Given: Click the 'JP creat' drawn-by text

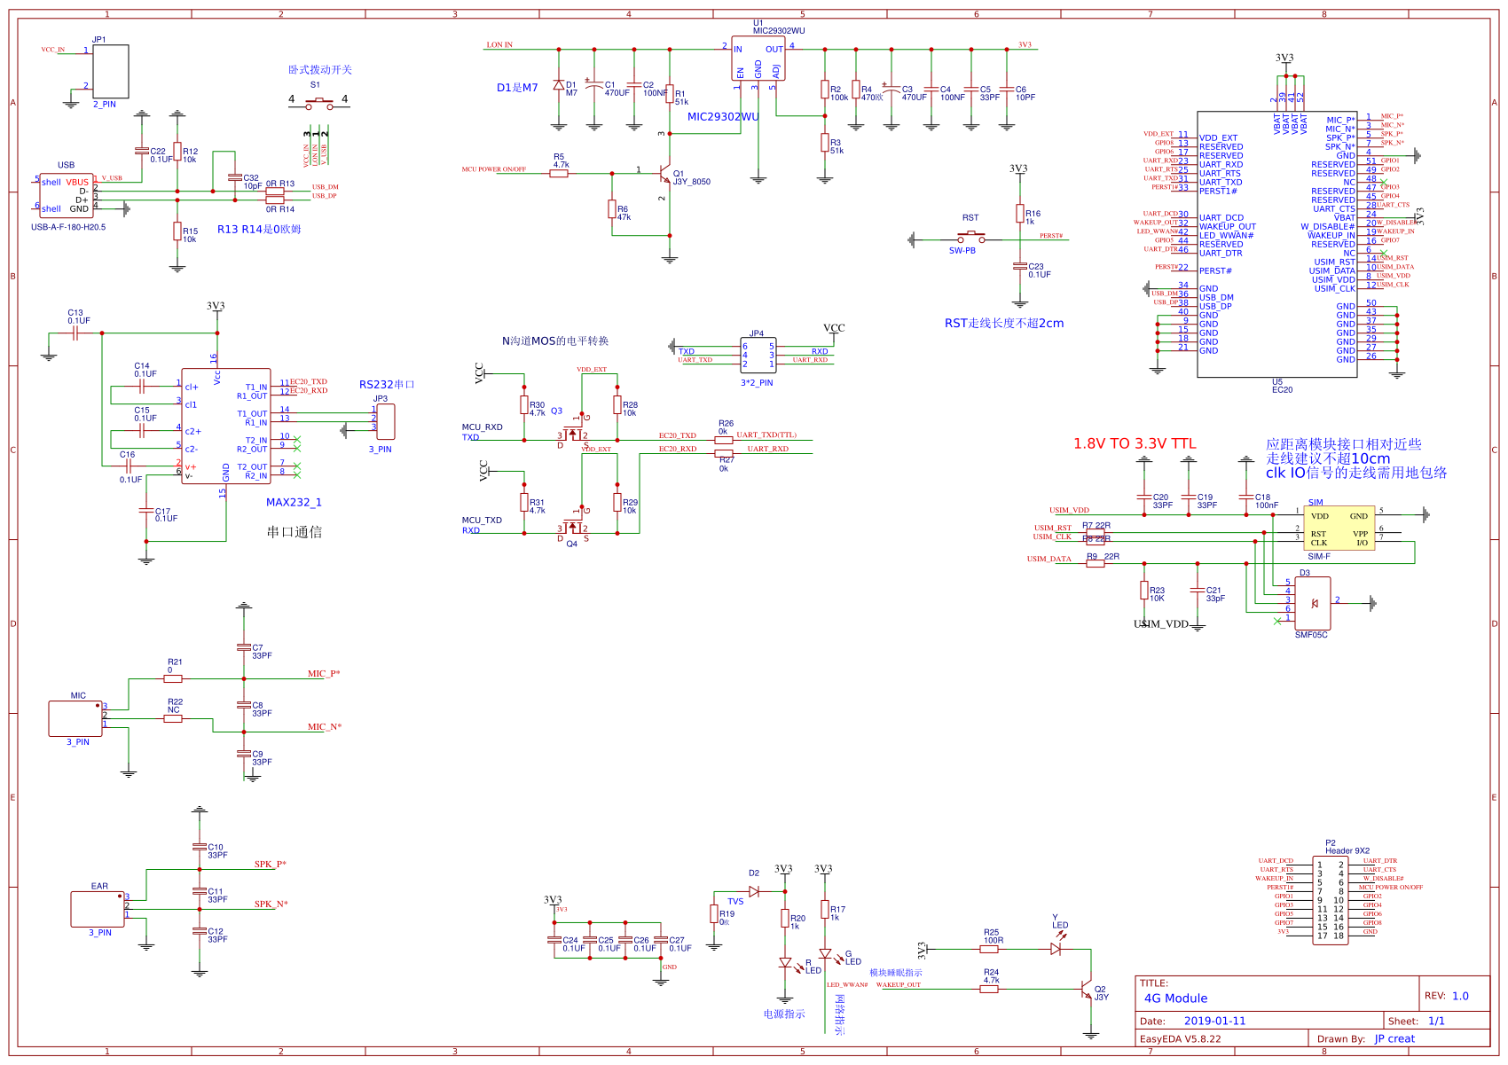Looking at the screenshot, I should coord(1394,1039).
